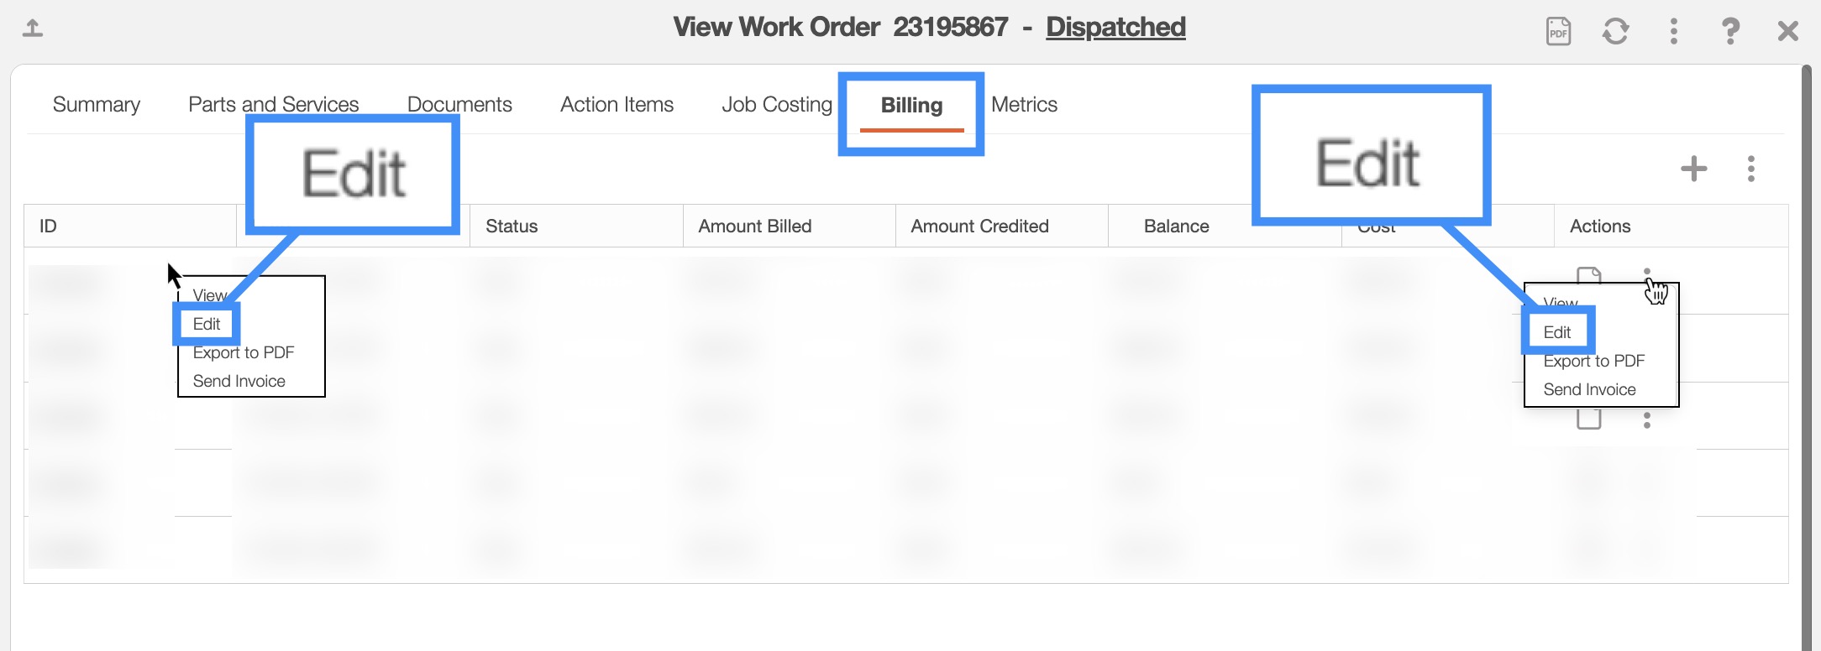Click the document icon in the third row
Image resolution: width=1821 pixels, height=651 pixels.
point(1588,419)
